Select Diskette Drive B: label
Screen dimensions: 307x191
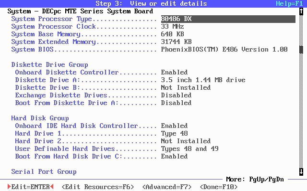click(x=47, y=87)
